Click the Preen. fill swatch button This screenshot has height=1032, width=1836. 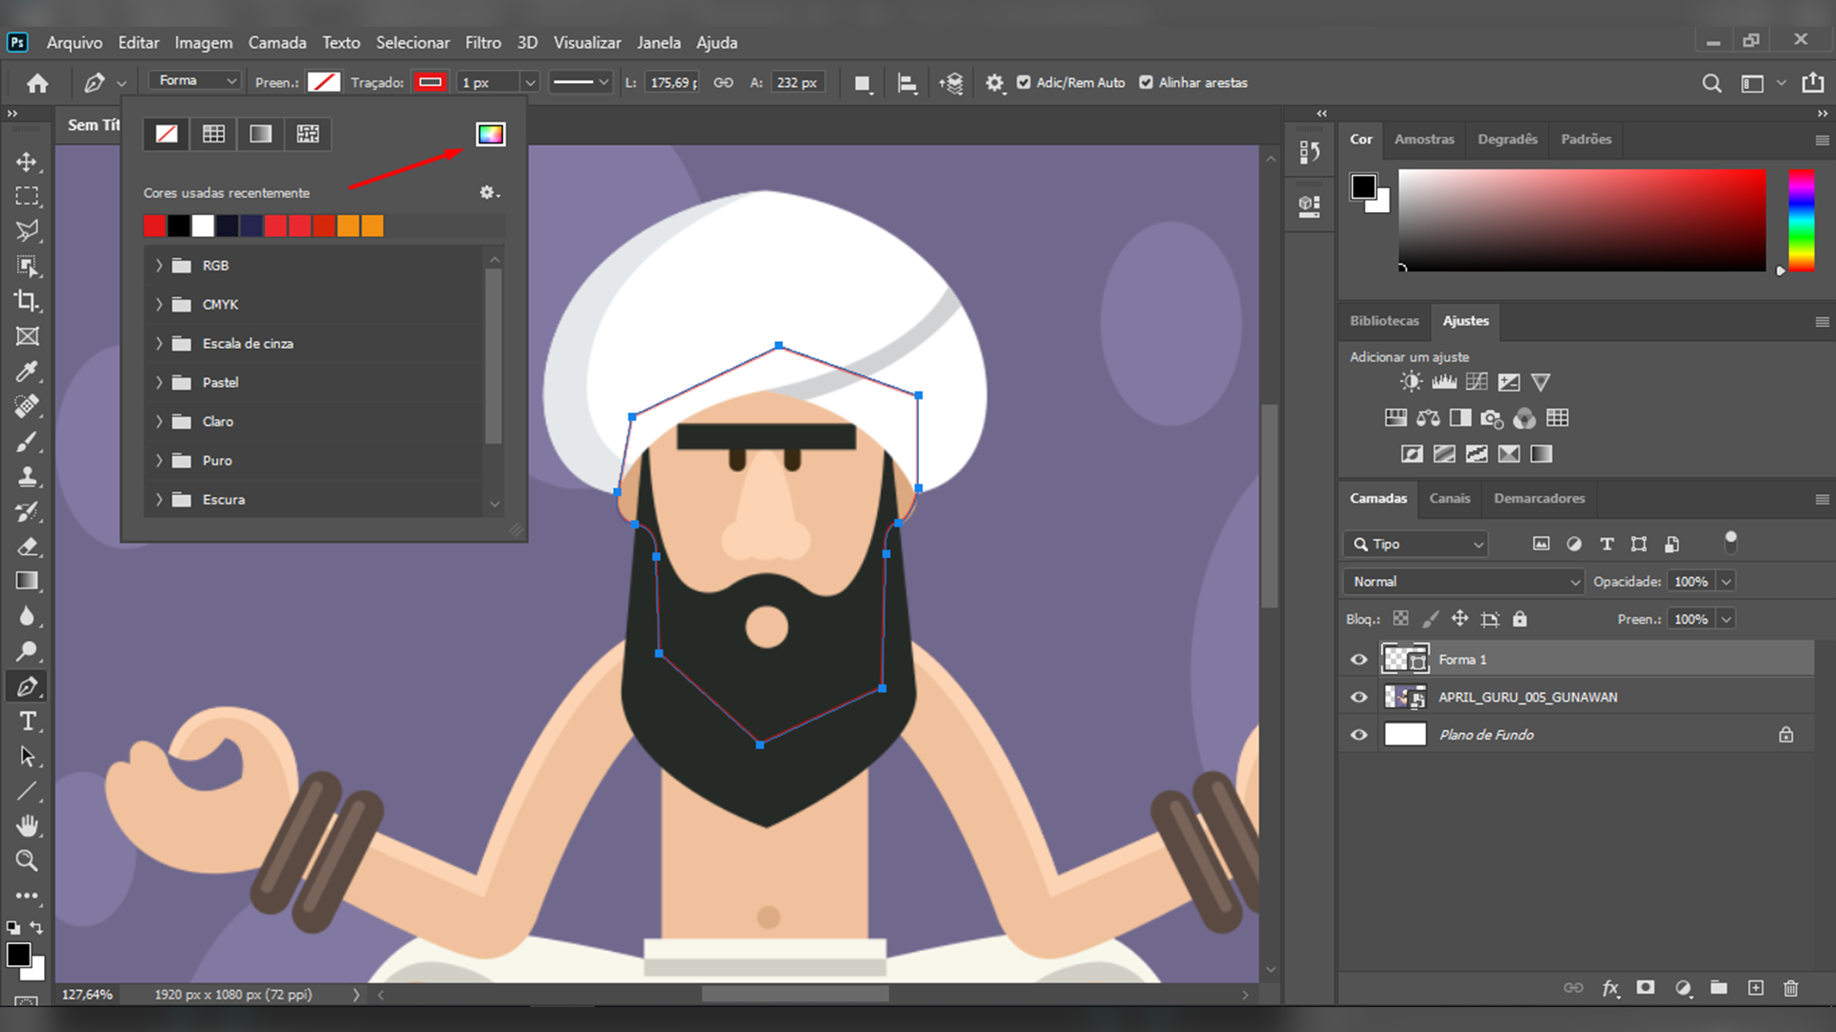pos(324,83)
